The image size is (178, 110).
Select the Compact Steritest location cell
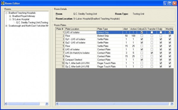[81, 59]
